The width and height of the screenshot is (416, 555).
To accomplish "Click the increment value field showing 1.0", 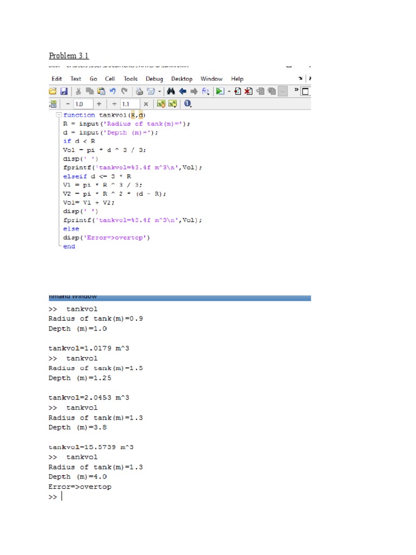I will point(83,104).
